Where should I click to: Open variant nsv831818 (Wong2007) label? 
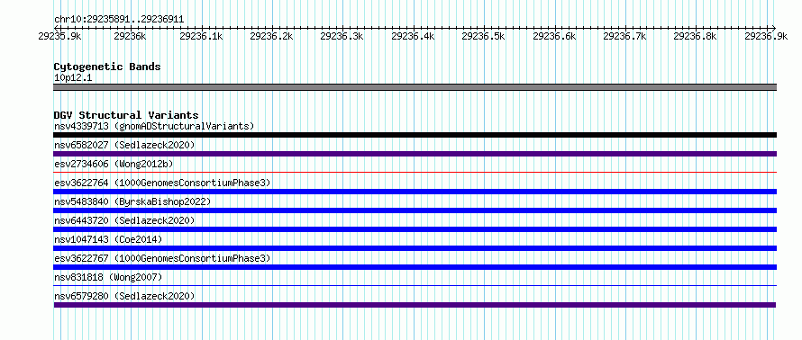[108, 277]
